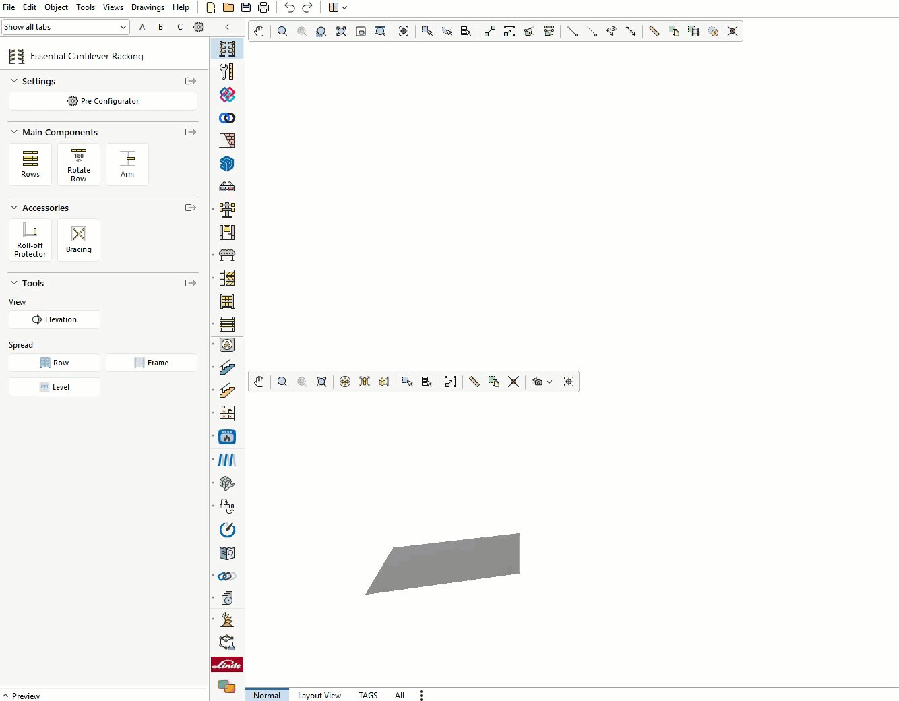Open the Show all tabs combo box
899x701 pixels.
[x=65, y=27]
